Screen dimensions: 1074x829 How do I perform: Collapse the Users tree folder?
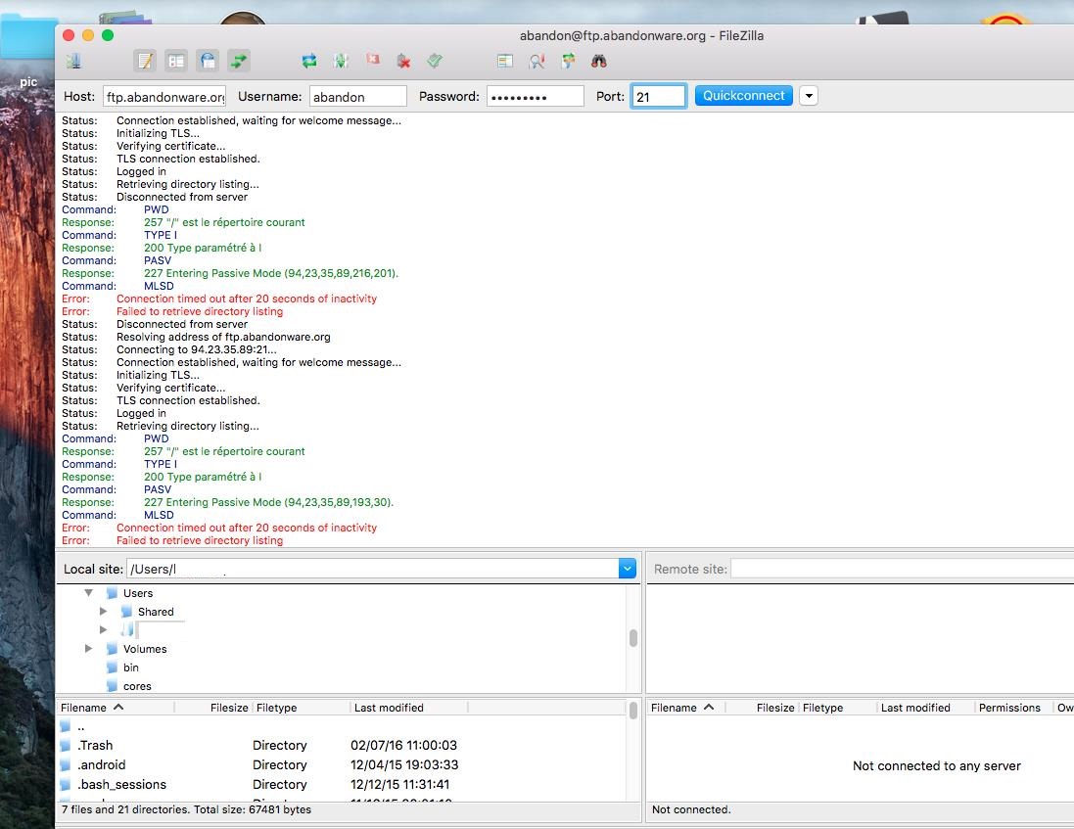(89, 593)
